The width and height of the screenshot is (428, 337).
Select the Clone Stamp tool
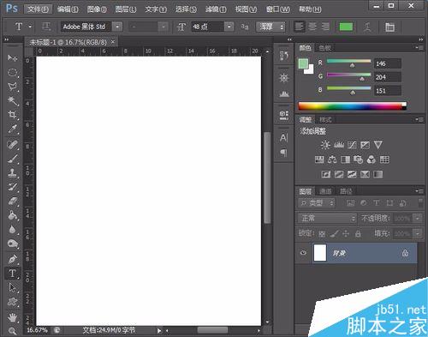pos(12,172)
